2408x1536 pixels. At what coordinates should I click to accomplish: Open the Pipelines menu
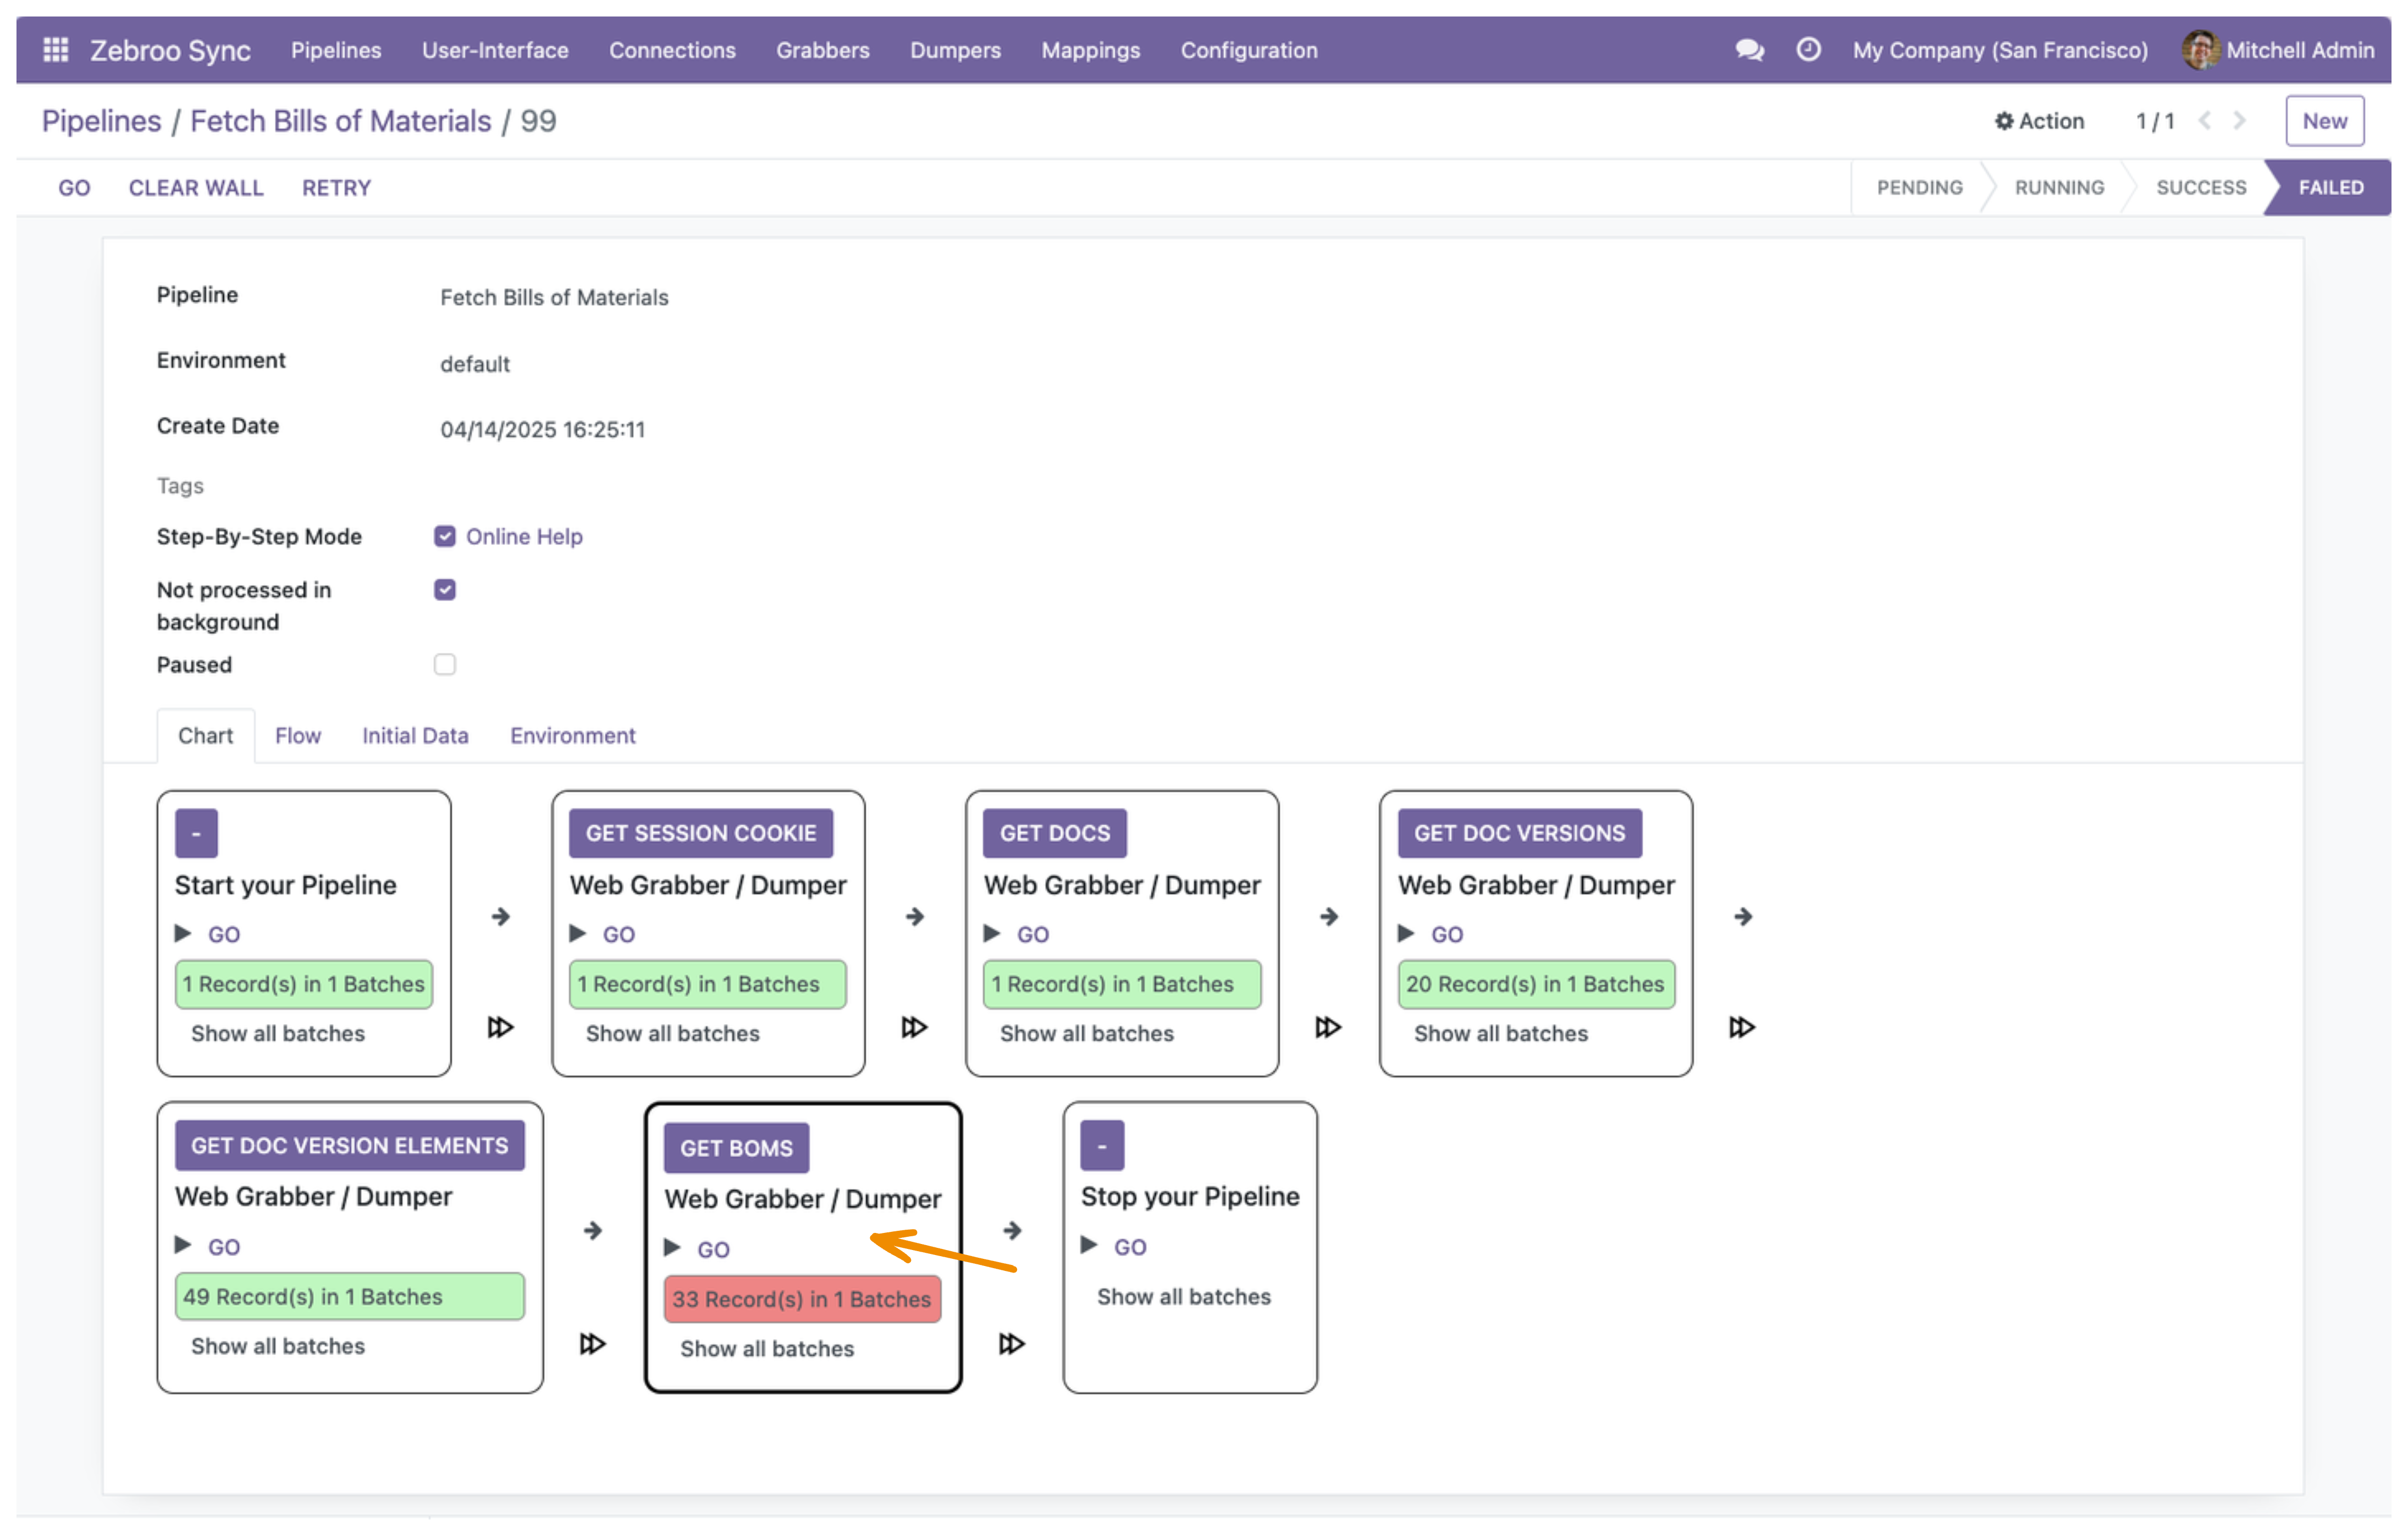(x=336, y=50)
